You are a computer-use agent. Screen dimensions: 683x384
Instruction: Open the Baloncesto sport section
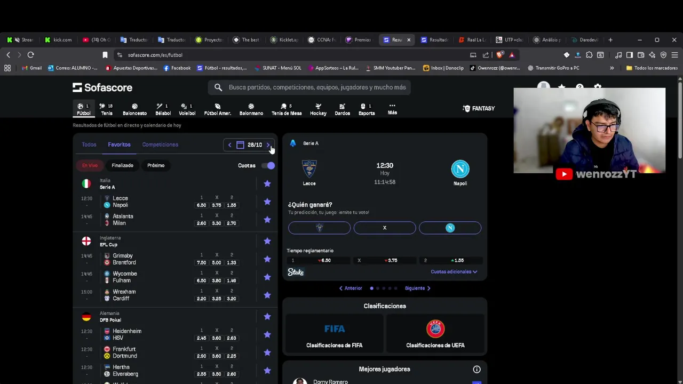point(134,109)
